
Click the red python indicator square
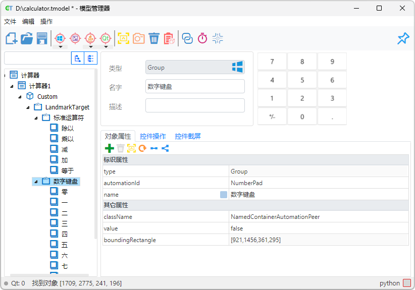(x=407, y=283)
